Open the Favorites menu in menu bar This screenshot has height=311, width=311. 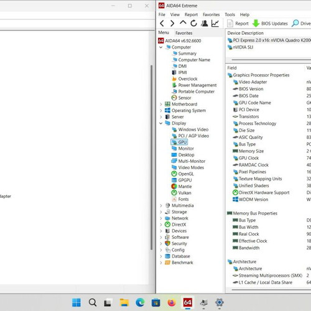[211, 14]
